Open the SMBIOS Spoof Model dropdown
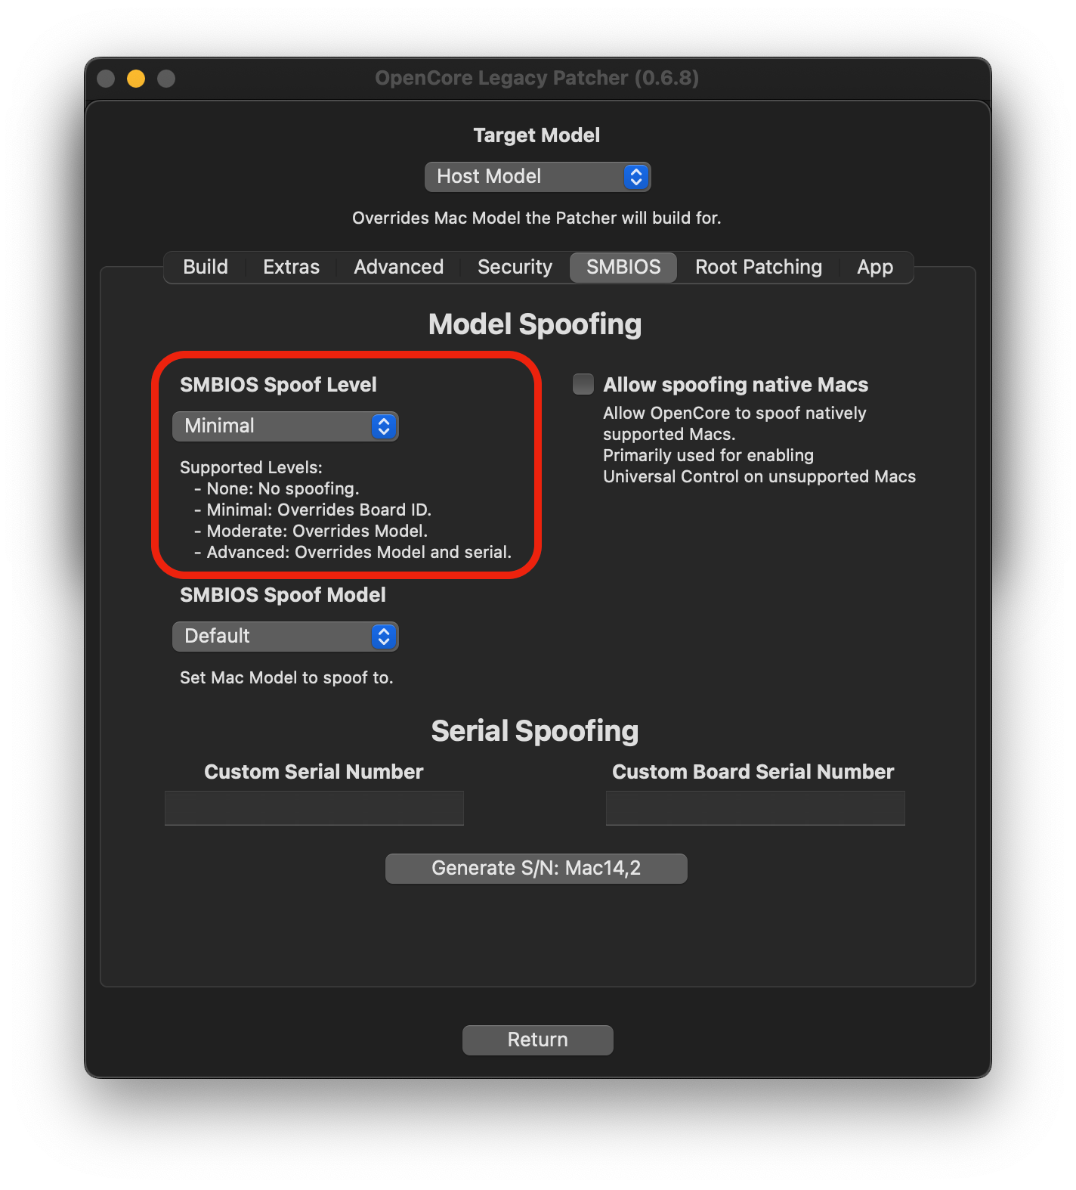Image resolution: width=1076 pixels, height=1190 pixels. click(x=285, y=637)
